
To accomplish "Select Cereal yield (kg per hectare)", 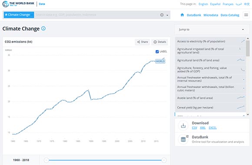I will (210, 108).
